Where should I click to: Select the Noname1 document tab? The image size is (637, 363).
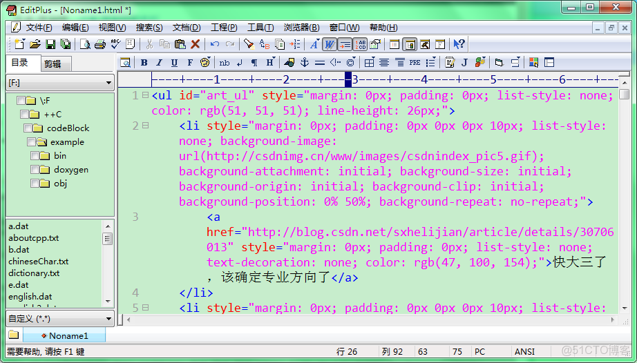coord(64,336)
